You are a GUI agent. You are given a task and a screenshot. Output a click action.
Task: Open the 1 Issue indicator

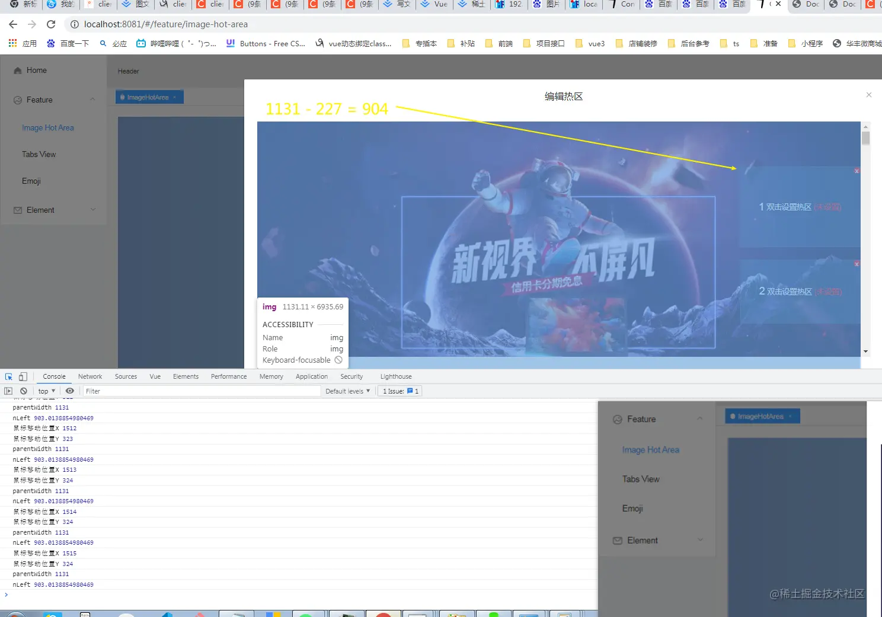point(401,391)
